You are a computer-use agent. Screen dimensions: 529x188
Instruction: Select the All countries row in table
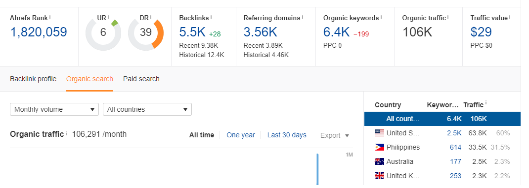442,119
